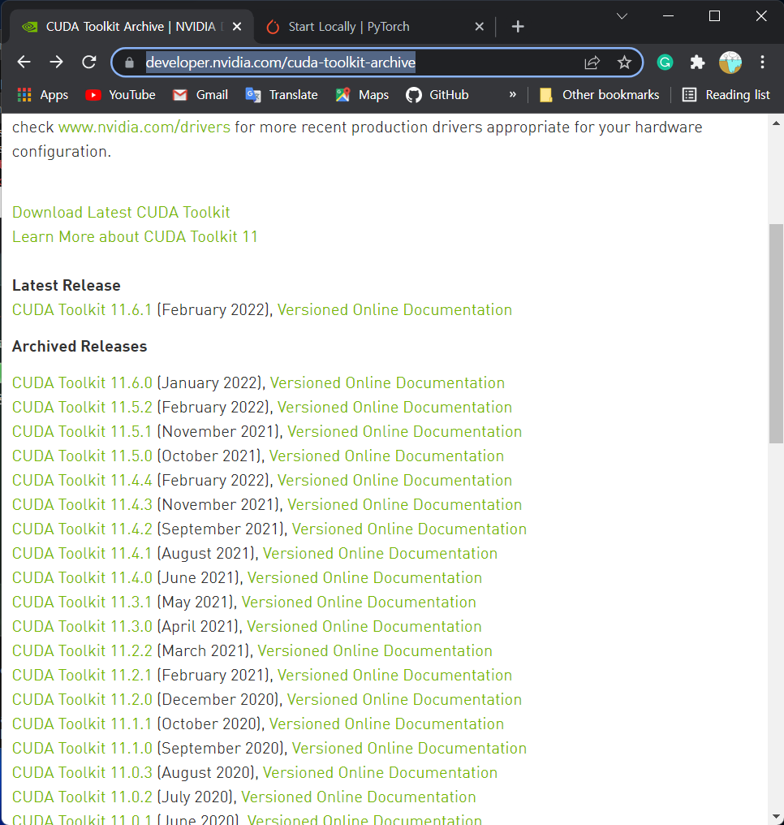The image size is (784, 825).
Task: Open documentation for CUDA Toolkit 11.2.0
Action: pos(404,700)
